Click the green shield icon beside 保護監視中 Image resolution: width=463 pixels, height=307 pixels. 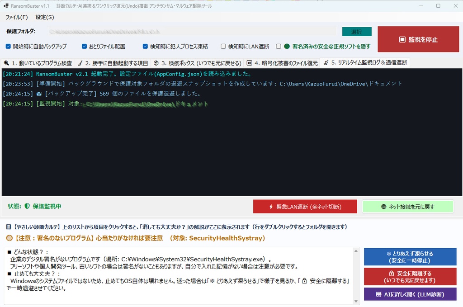[x=27, y=206]
